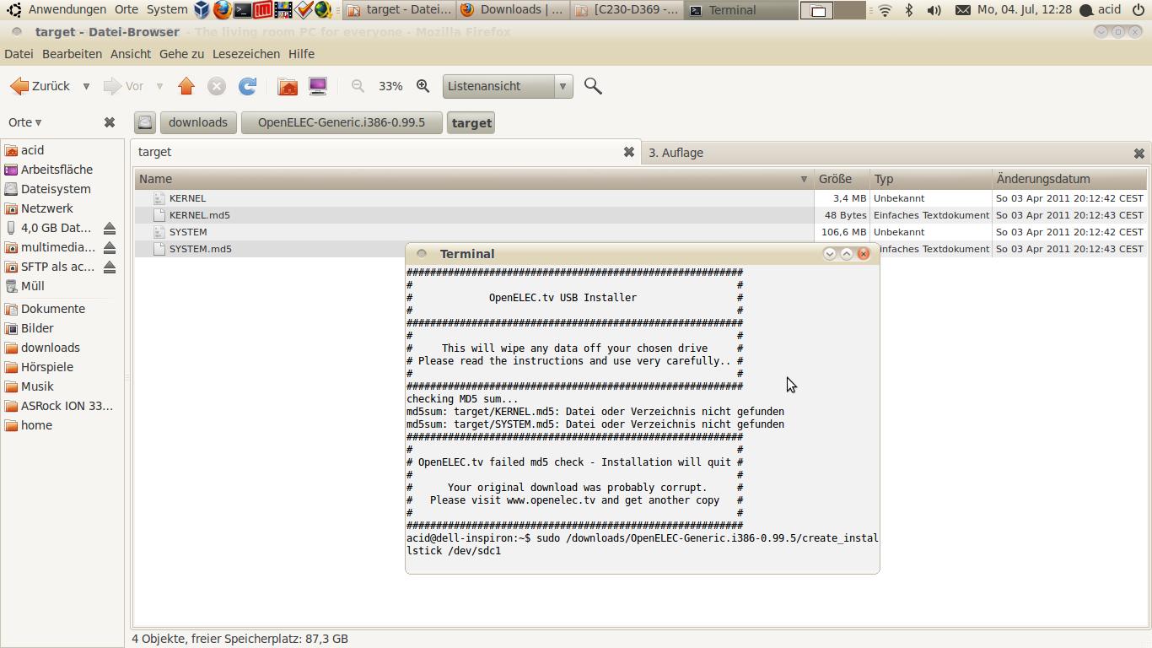This screenshot has width=1152, height=648.
Task: Launch Firefox from the top panel
Action: tap(222, 10)
